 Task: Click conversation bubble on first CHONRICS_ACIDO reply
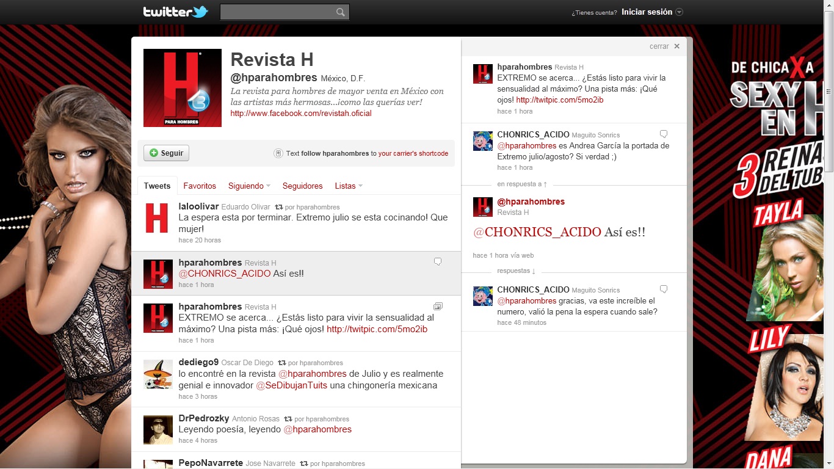tap(664, 134)
